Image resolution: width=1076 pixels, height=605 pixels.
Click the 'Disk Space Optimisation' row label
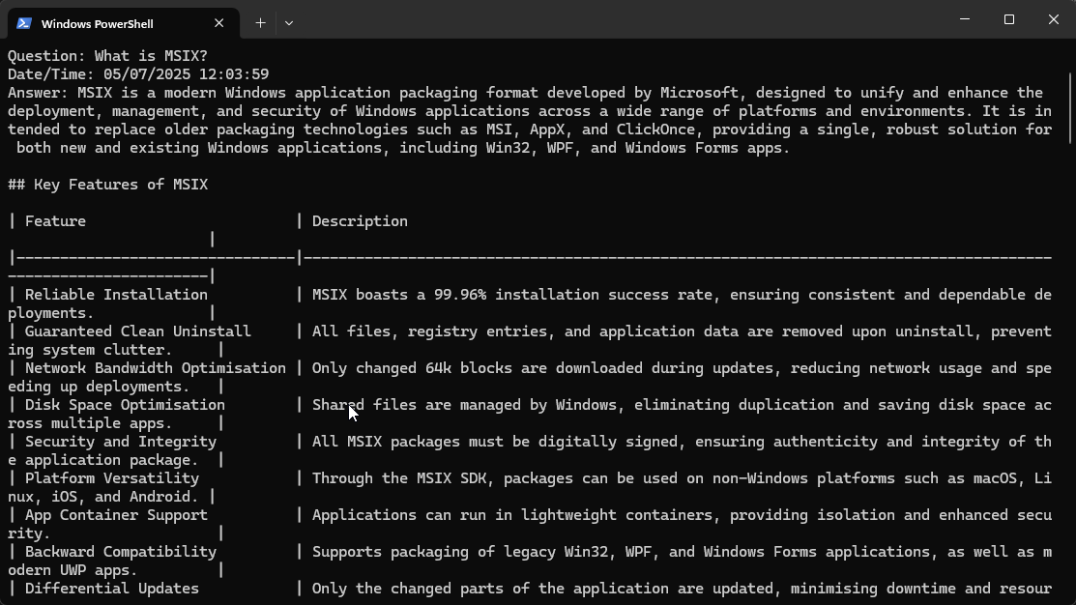(x=125, y=405)
